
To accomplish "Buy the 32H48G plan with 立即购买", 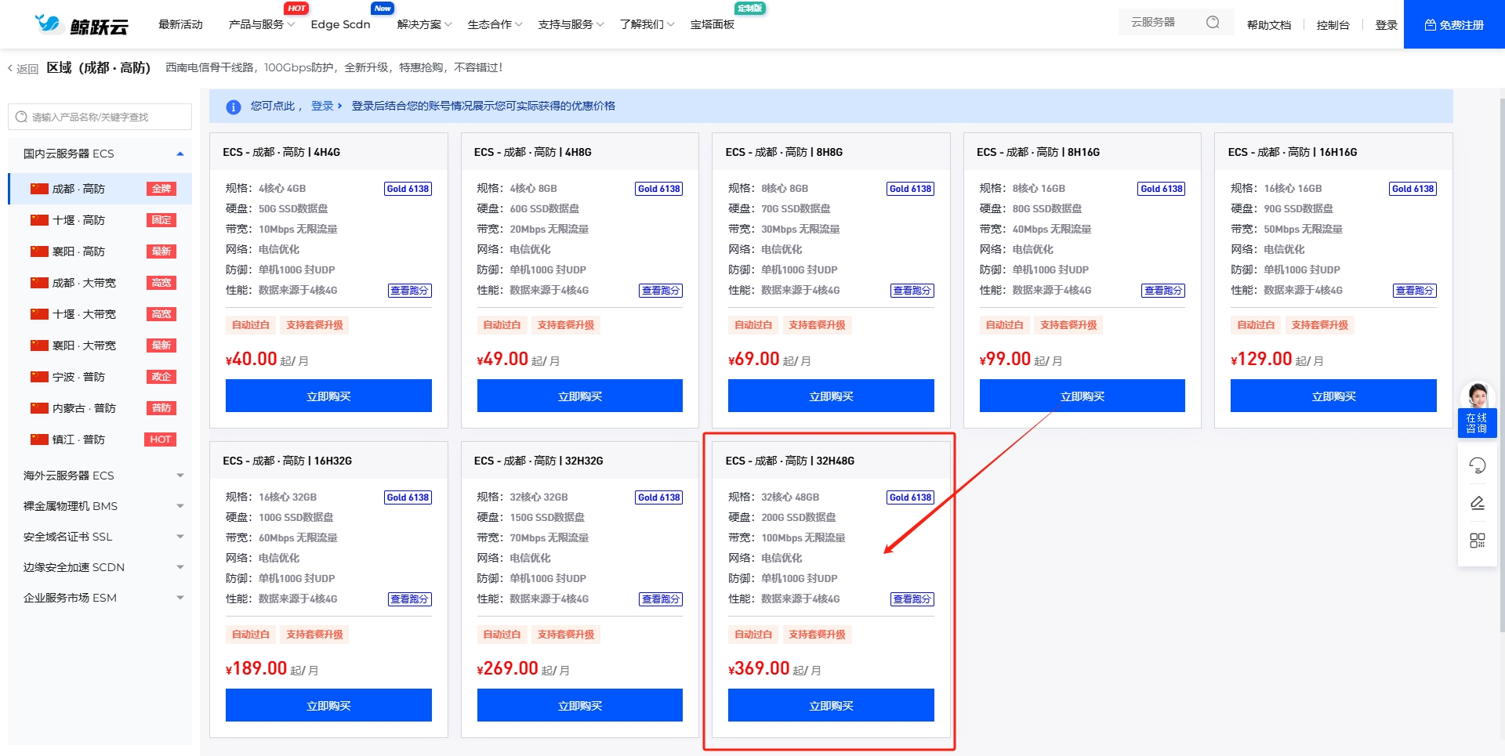I will (x=831, y=705).
